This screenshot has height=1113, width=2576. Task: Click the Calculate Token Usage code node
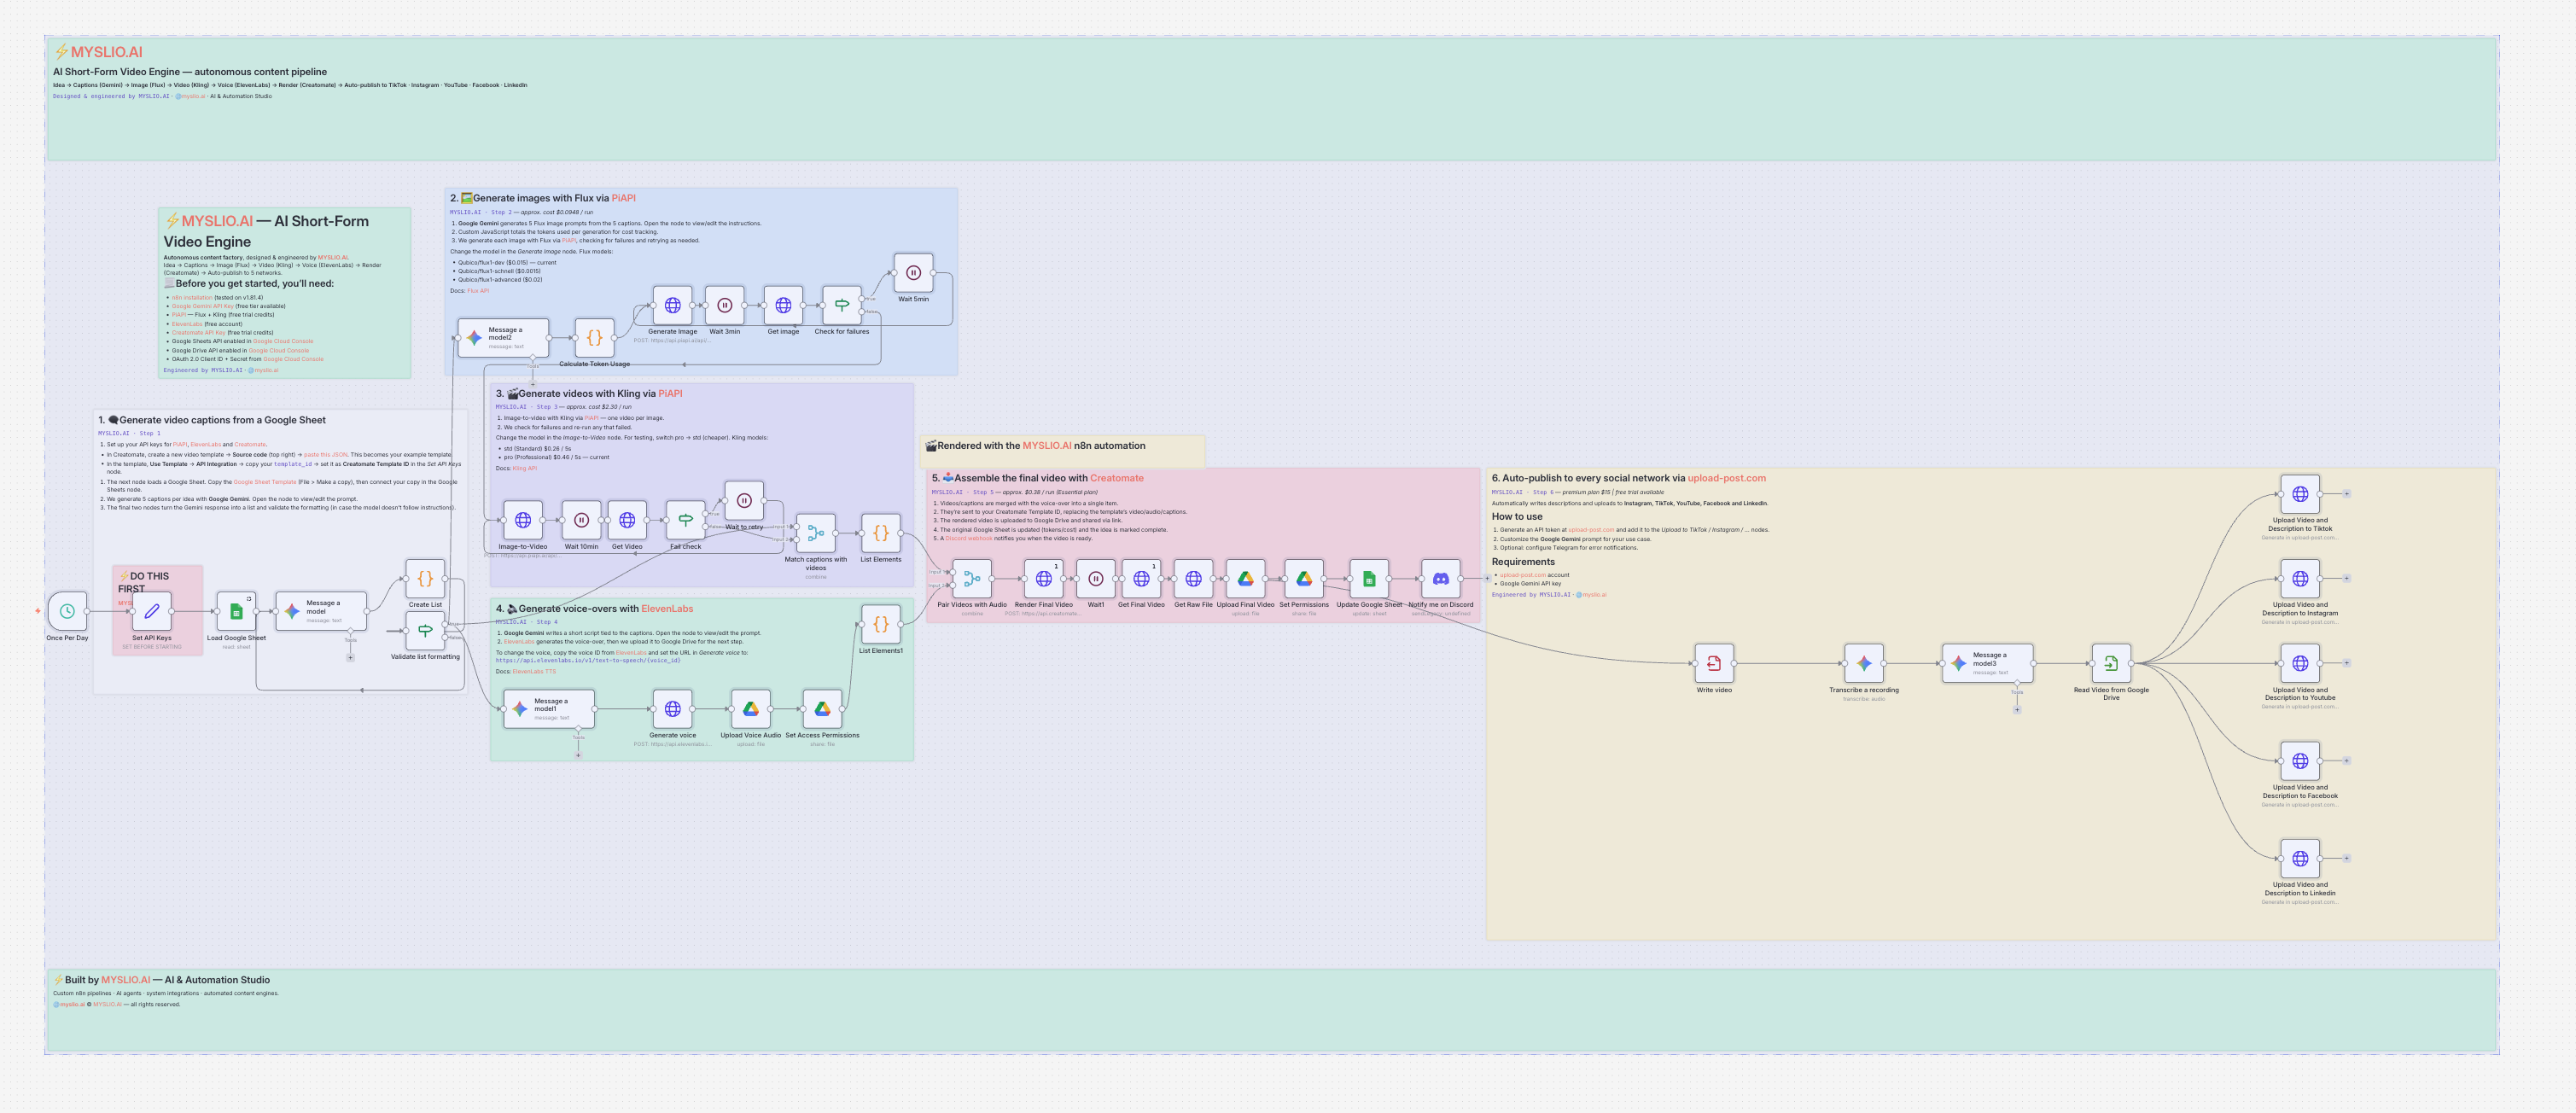click(x=594, y=338)
